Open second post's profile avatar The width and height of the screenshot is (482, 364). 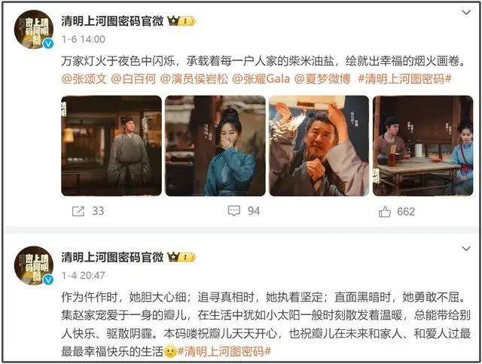(34, 265)
